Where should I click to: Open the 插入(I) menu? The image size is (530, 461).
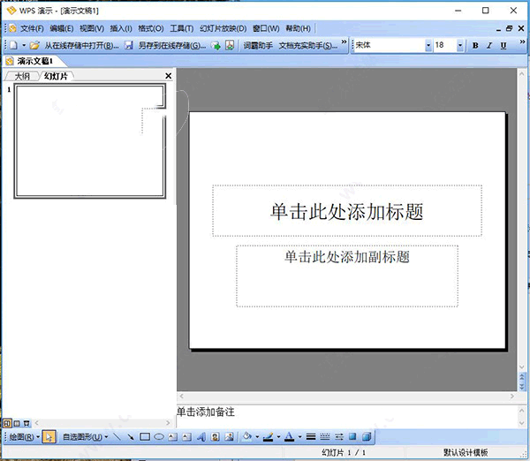pos(121,28)
